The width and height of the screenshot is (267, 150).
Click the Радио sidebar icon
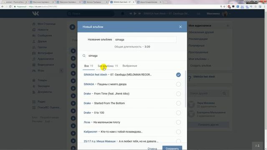34,102
